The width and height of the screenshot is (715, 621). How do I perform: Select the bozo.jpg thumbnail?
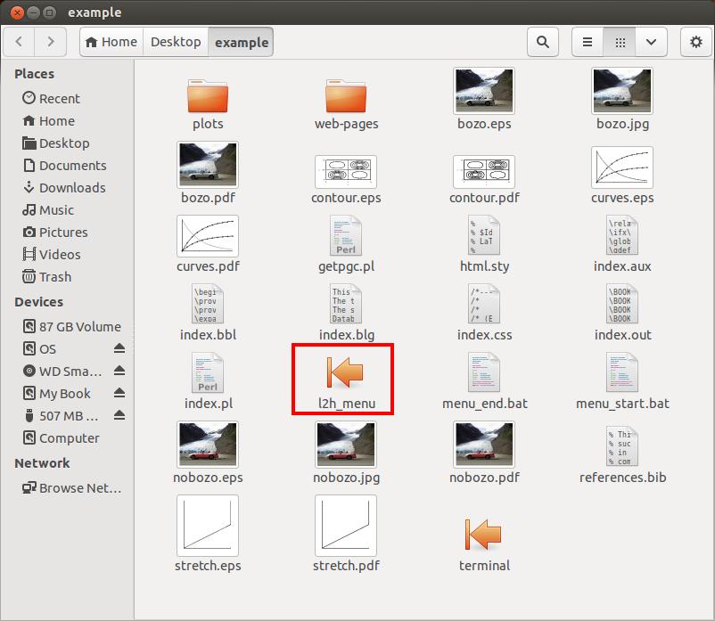[622, 91]
